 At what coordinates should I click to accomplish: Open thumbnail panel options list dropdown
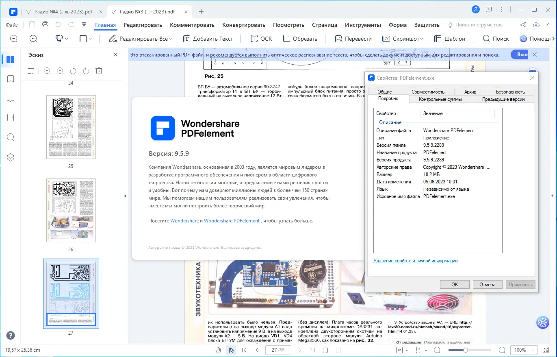31,71
